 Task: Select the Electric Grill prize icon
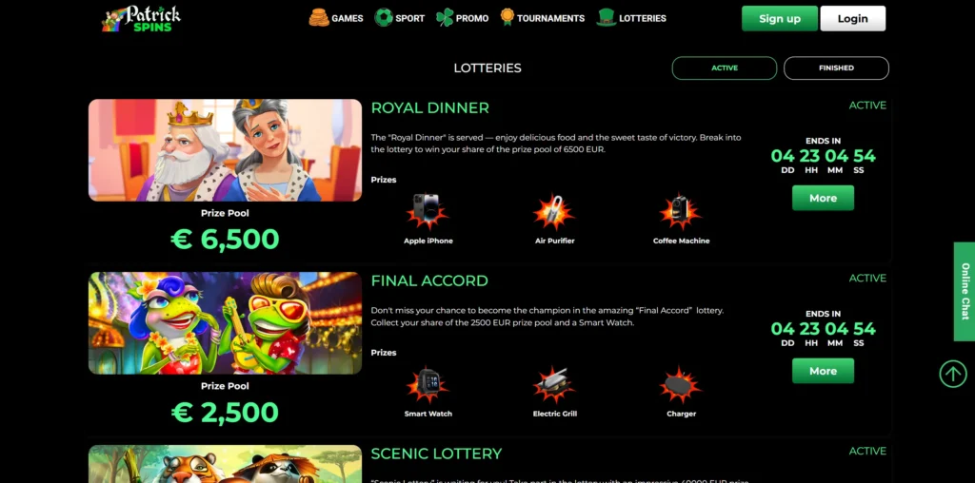click(x=554, y=384)
